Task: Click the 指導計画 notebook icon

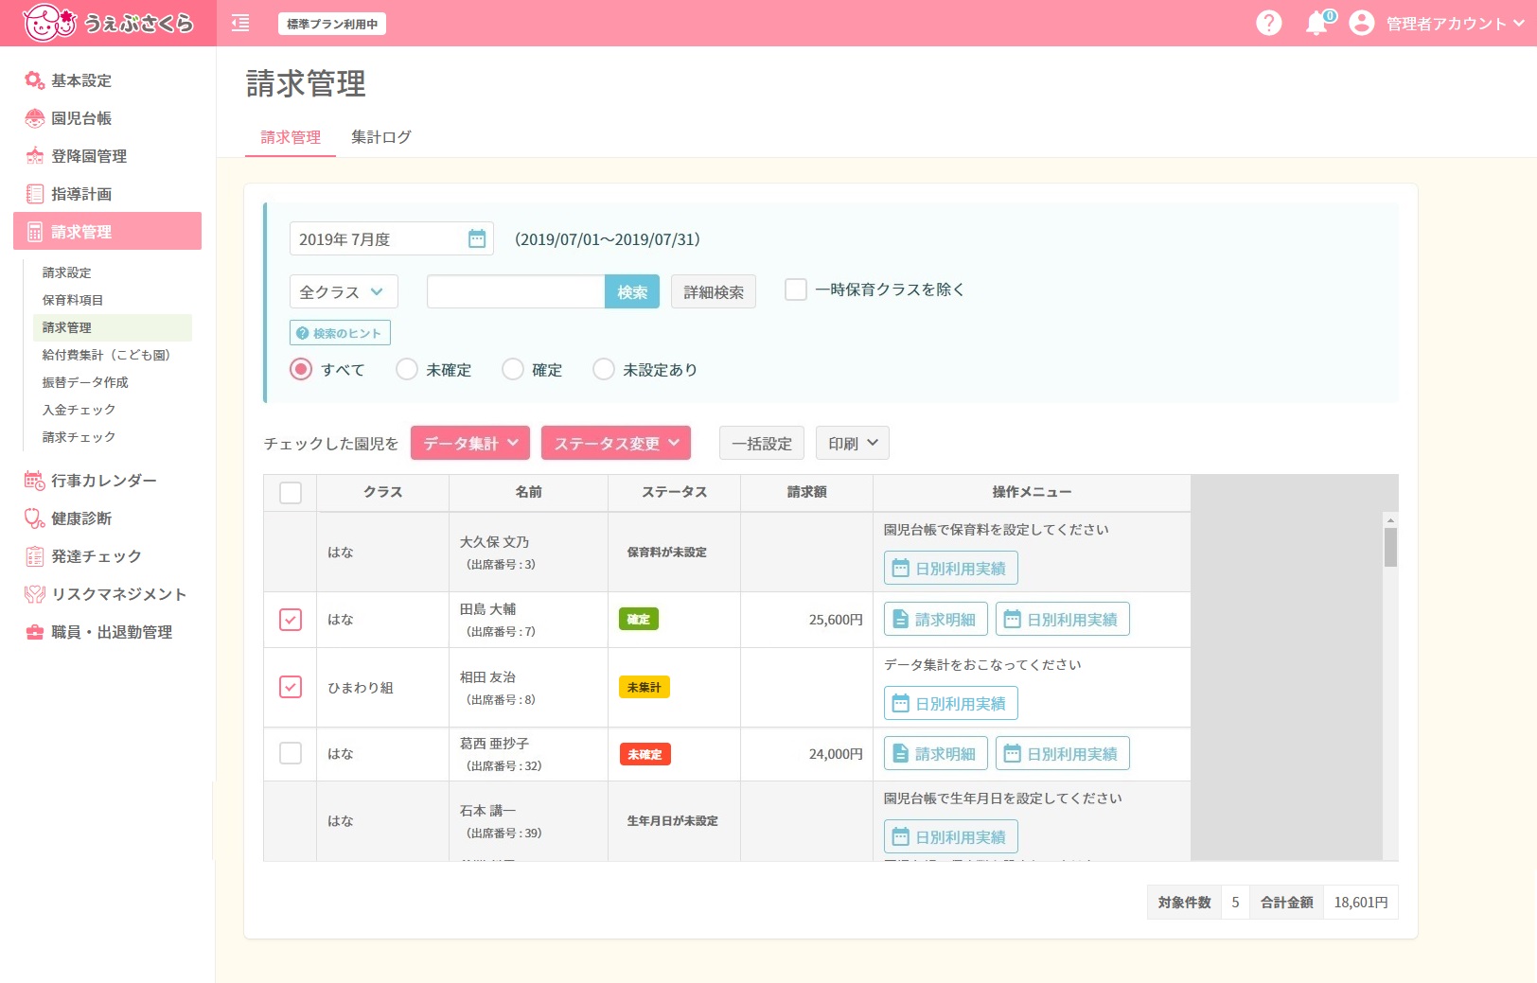Action: (x=35, y=194)
